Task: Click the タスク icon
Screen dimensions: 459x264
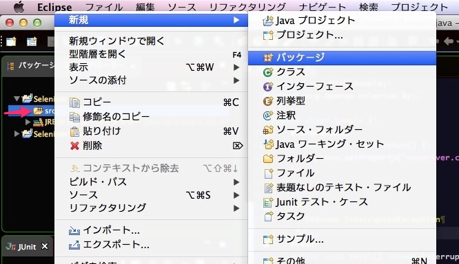Action: 269,217
